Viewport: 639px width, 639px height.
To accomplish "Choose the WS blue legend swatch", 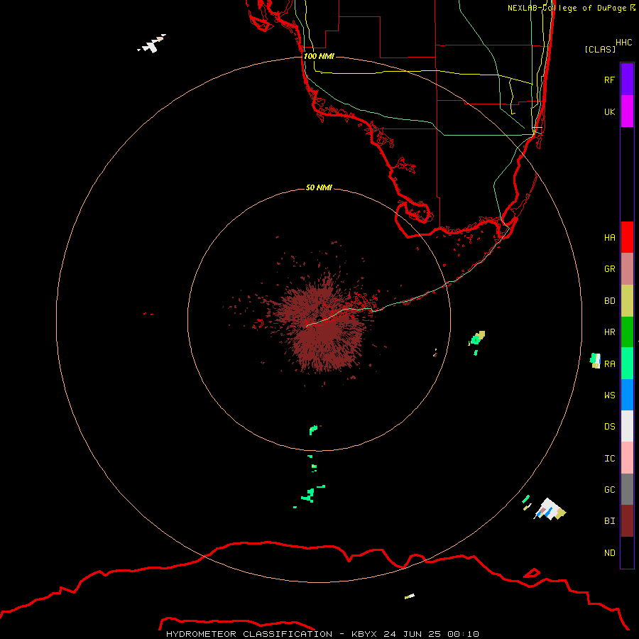I will (x=627, y=395).
